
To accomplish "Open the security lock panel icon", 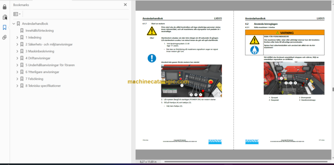I will [4, 7].
